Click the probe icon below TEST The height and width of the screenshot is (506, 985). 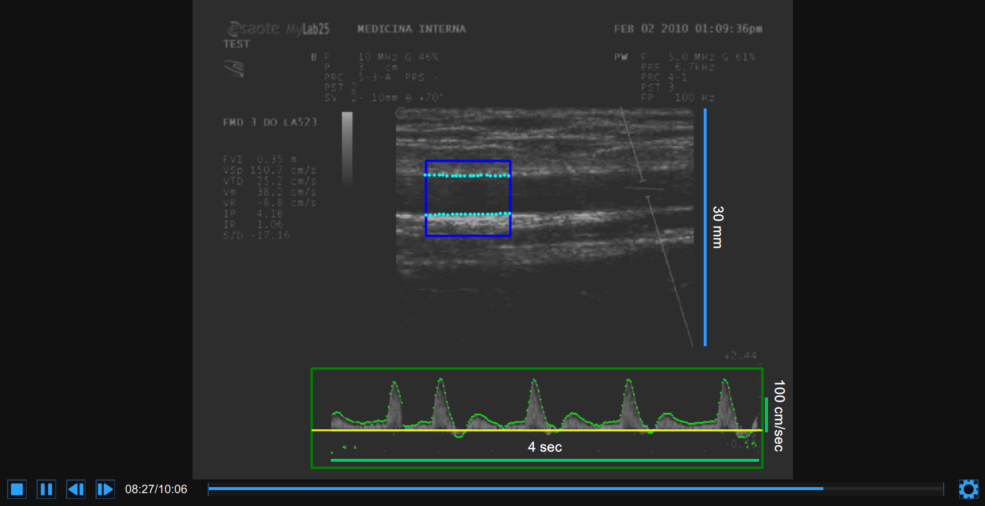click(x=234, y=68)
